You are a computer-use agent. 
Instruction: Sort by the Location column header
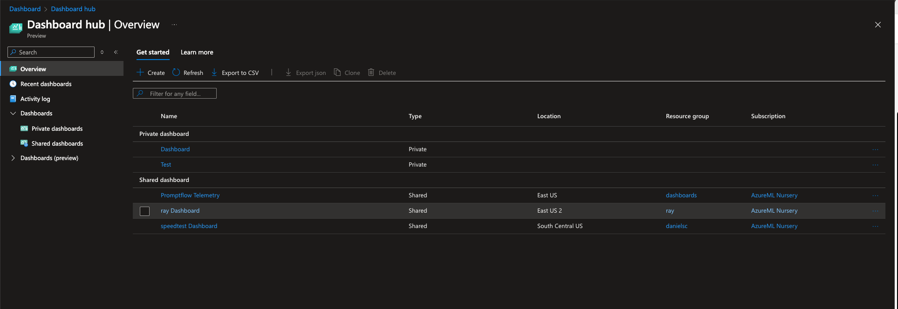coord(549,116)
